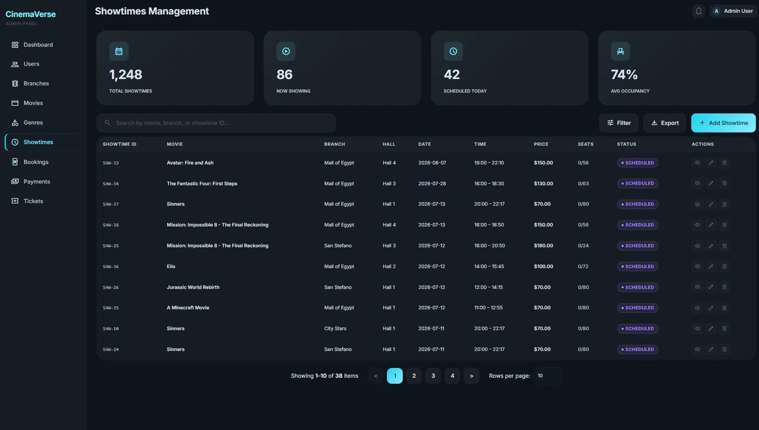Select the Avatar: Fire and Ash movie title
Screen dimensions: 759x430
tap(190, 163)
